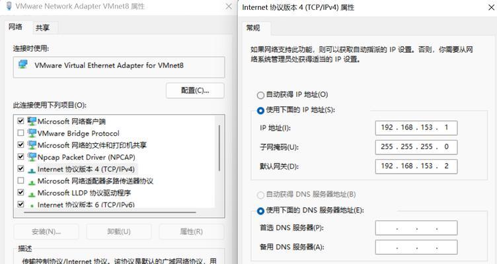
Task: Select the Microsoft 网络客户端 item icon
Action: coord(32,121)
